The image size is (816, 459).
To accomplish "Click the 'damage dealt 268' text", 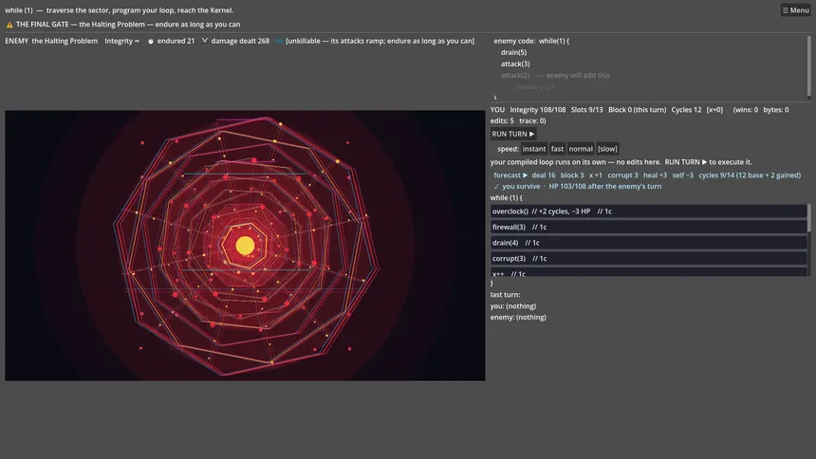I will coord(240,41).
